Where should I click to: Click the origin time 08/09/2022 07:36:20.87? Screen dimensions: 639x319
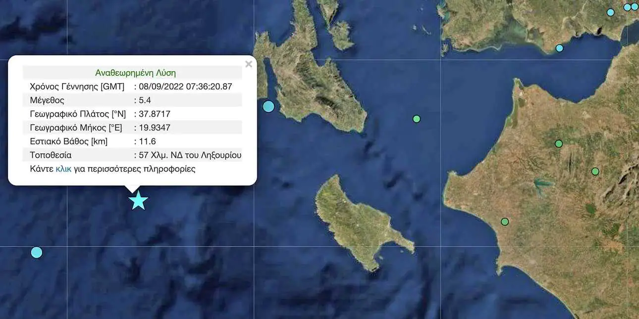pos(185,87)
